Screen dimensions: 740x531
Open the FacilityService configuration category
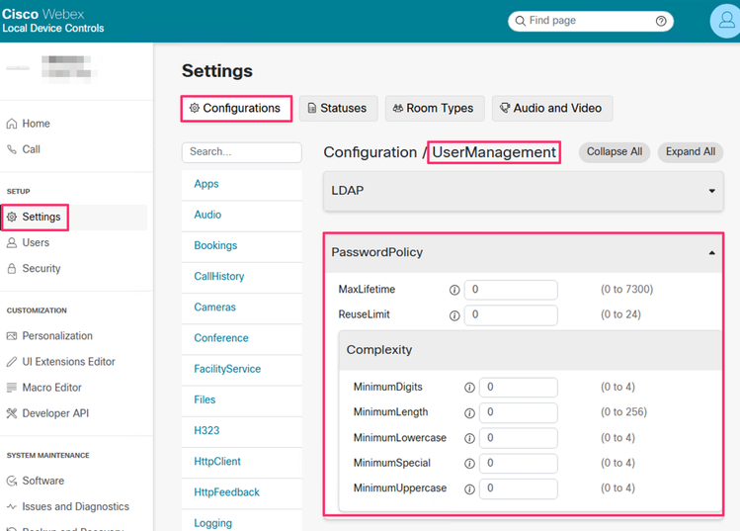tap(242, 369)
